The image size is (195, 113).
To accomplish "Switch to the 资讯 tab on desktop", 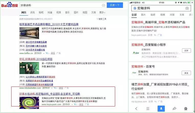I will [x=32, y=12].
